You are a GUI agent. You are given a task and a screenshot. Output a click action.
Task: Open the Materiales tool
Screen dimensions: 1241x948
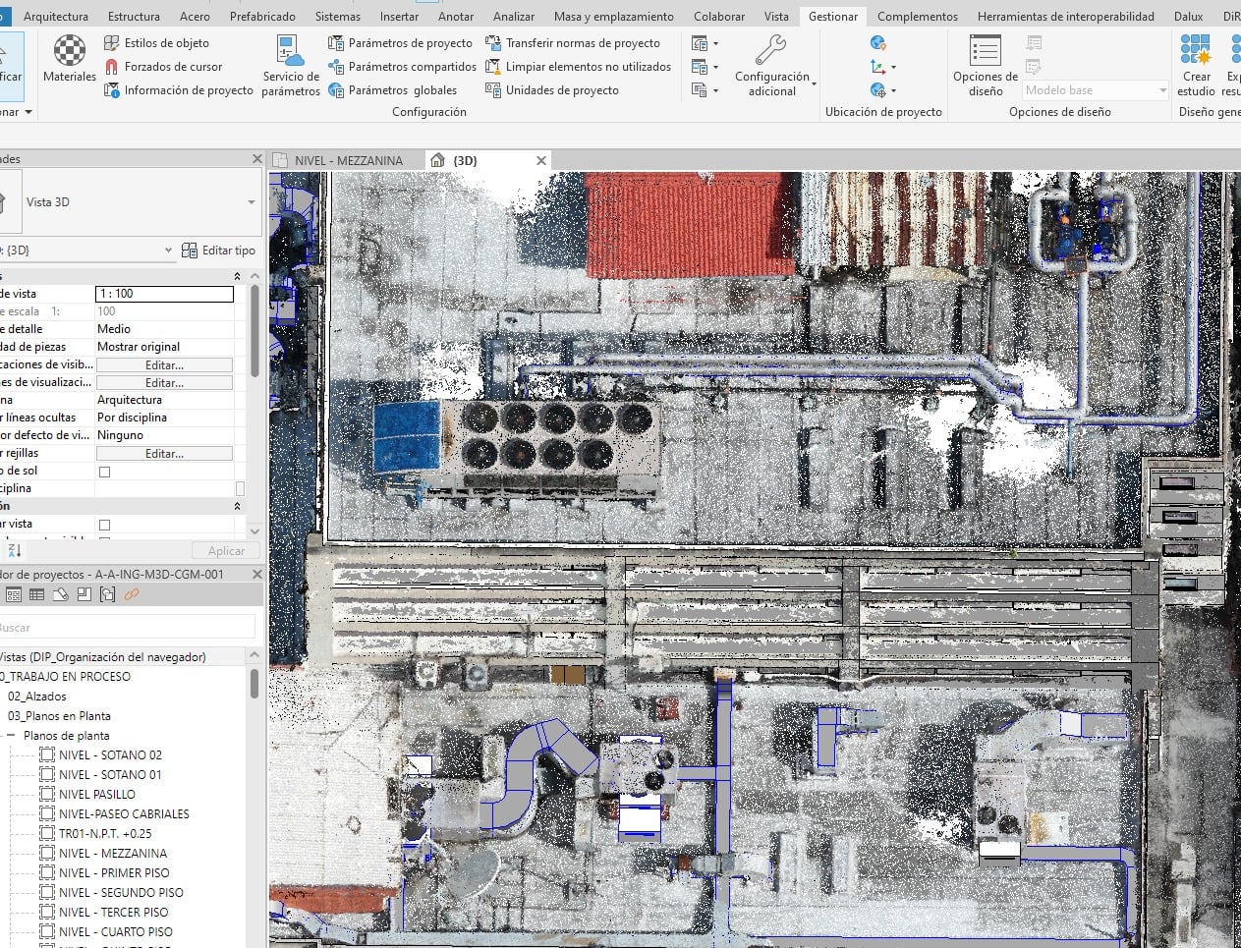[69, 59]
